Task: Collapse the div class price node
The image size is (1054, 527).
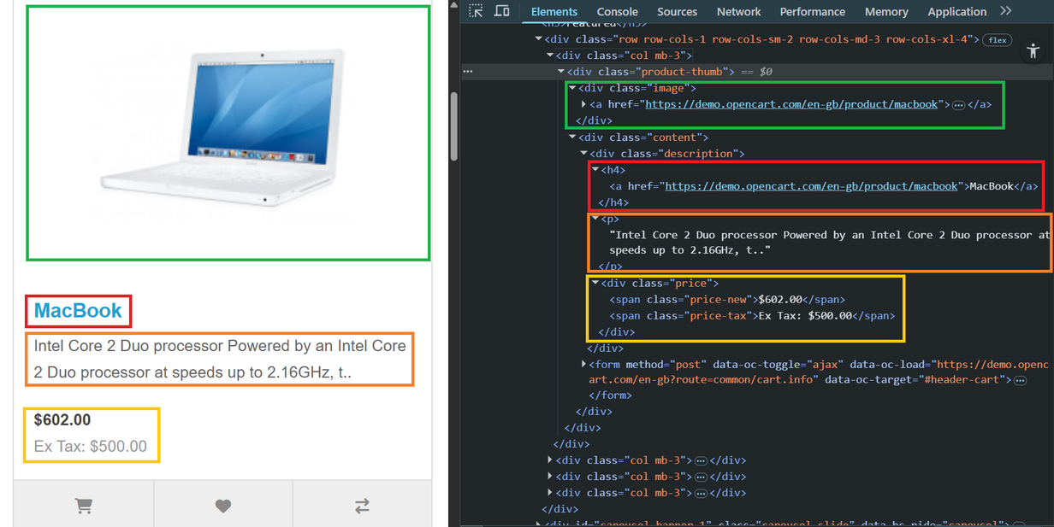Action: (x=595, y=284)
